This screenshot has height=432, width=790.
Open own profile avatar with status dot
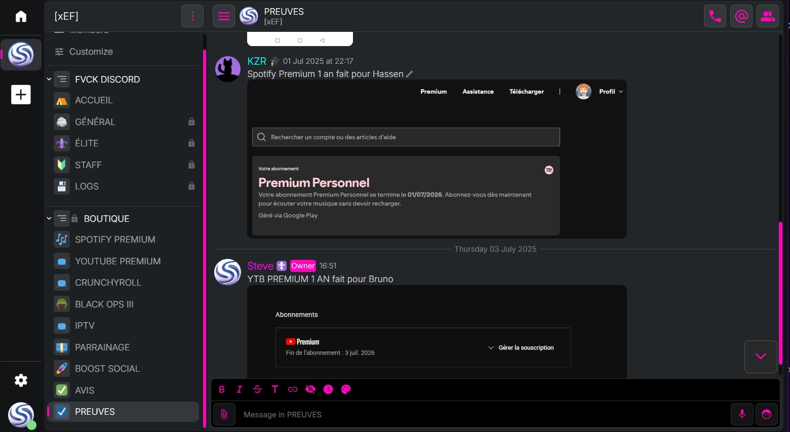(x=21, y=415)
